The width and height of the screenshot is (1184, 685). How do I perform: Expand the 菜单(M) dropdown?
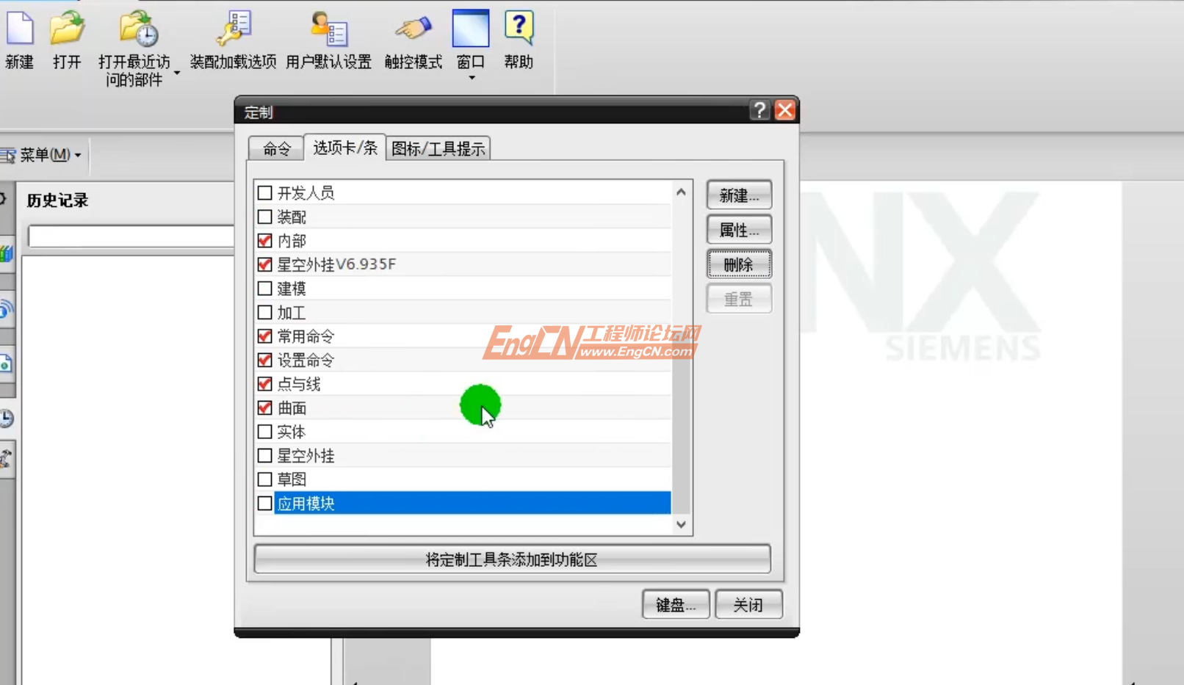coord(46,155)
